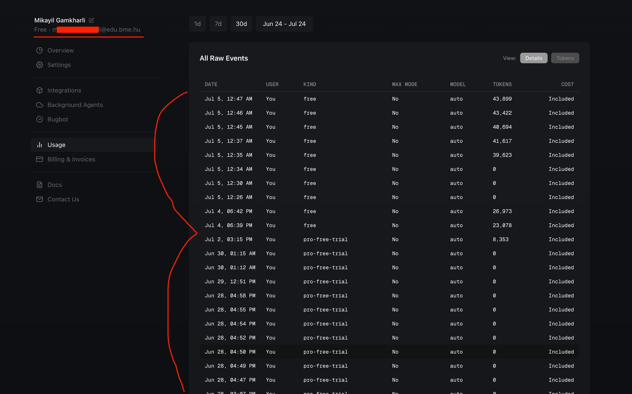Open the Jun 24 - Jul 24 date picker
Screen dimensions: 632x394
coord(284,24)
